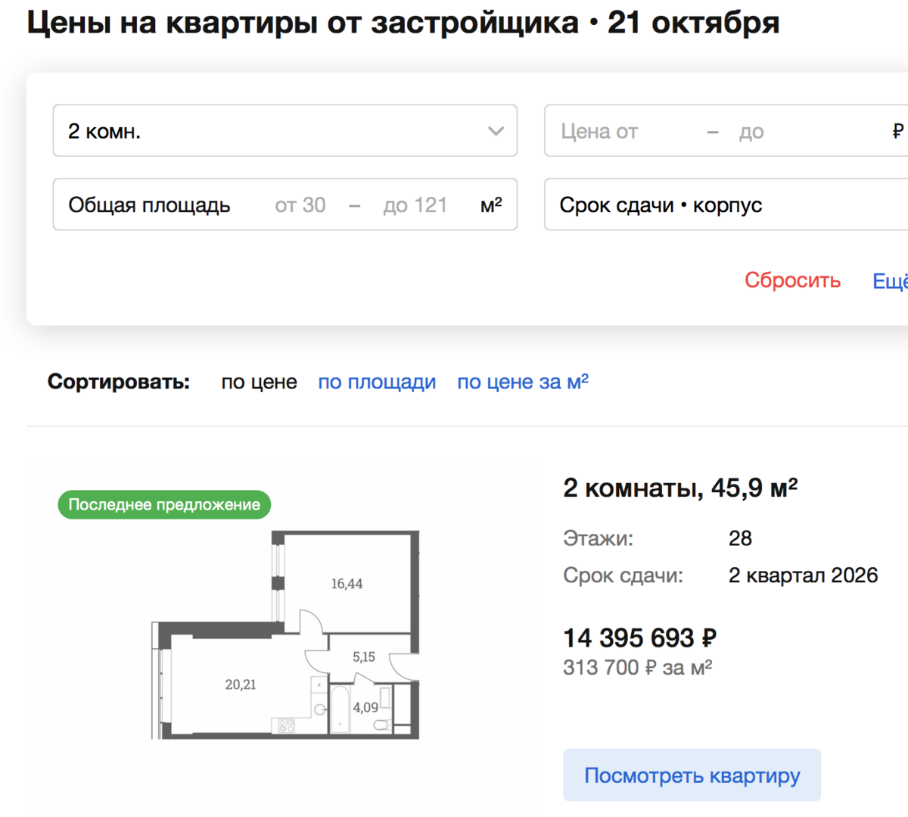Click the '20,21' room area on plan
This screenshot has height=817, width=908.
[x=241, y=684]
